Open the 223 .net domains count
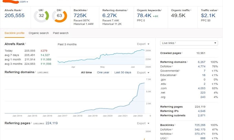234x140 pixels. tap(203, 93)
